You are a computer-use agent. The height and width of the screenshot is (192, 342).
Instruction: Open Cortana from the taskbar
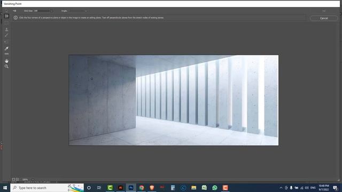point(89,188)
